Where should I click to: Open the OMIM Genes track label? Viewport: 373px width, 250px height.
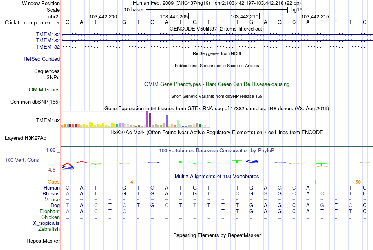(44, 89)
